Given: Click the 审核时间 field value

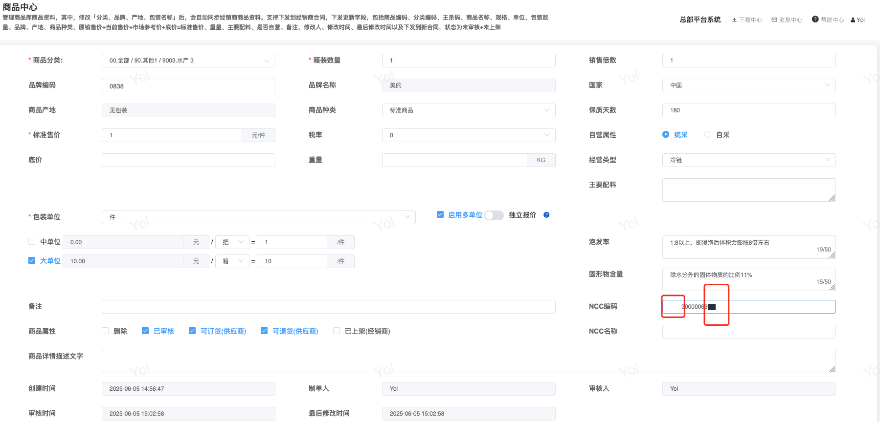Looking at the screenshot, I should 188,414.
